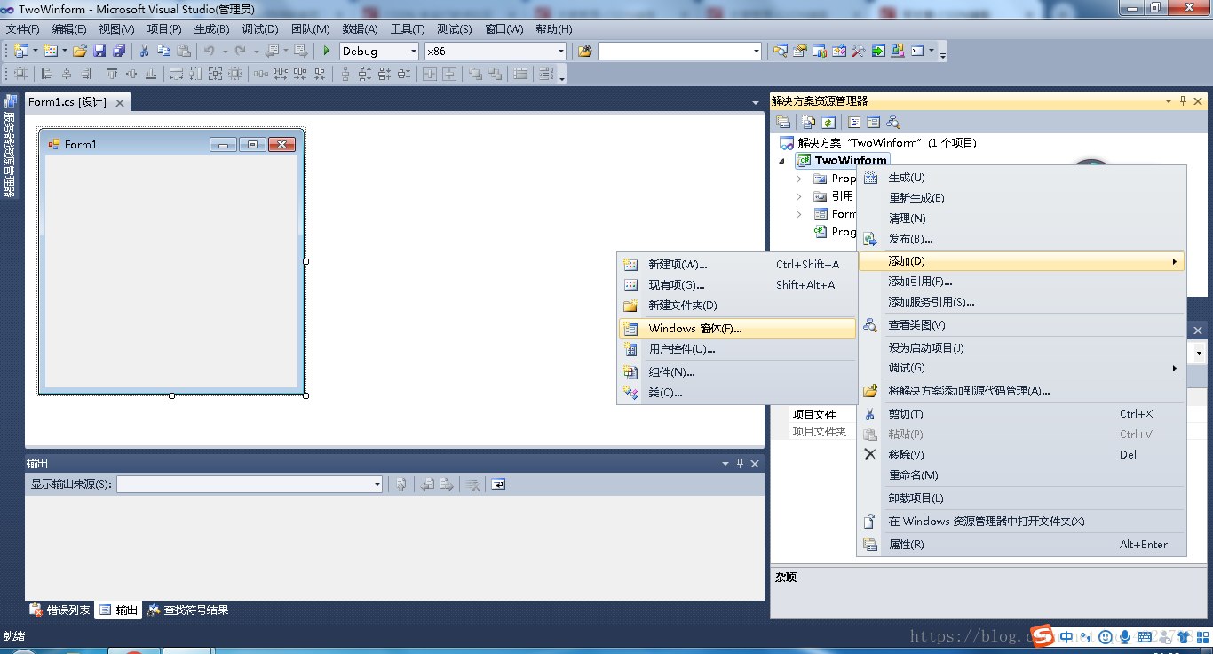Click the Sogou input method S icon
This screenshot has width=1213, height=654.
pyautogui.click(x=1042, y=636)
